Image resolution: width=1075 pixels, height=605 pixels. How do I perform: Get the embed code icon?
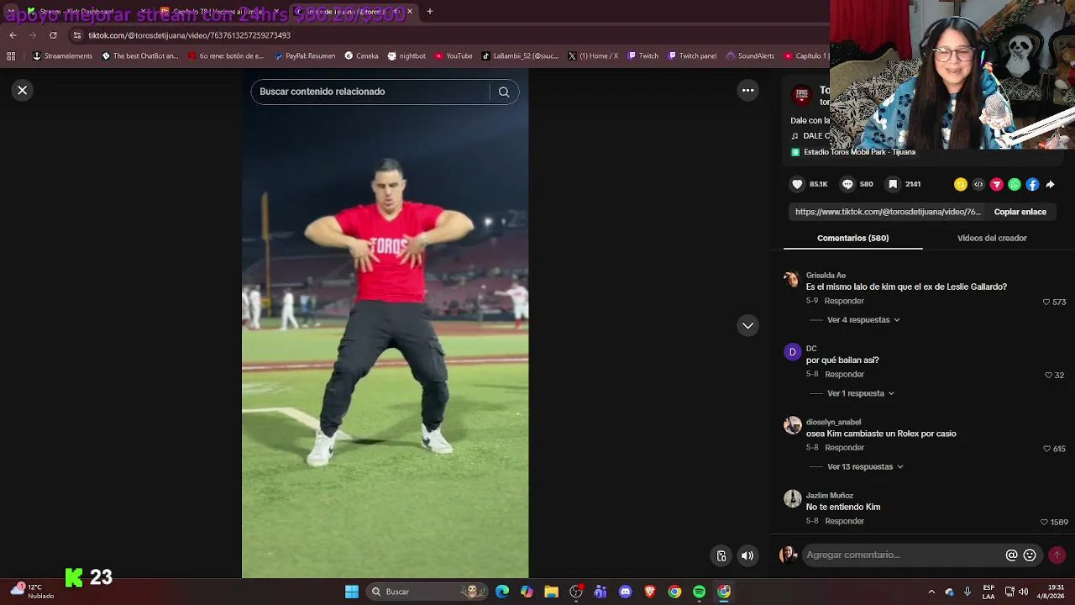[978, 184]
